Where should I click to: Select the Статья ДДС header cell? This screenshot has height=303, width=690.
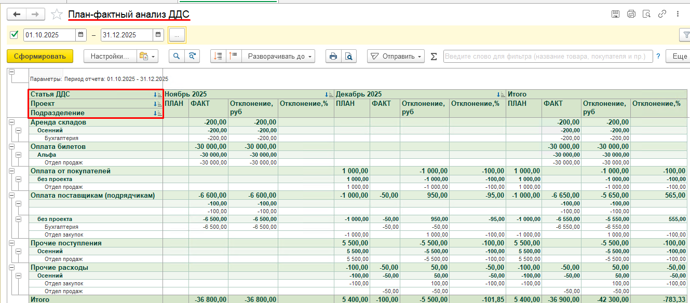point(96,94)
